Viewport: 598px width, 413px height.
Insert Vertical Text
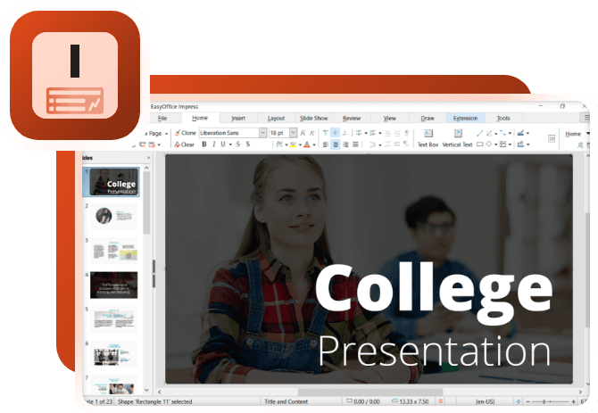457,139
